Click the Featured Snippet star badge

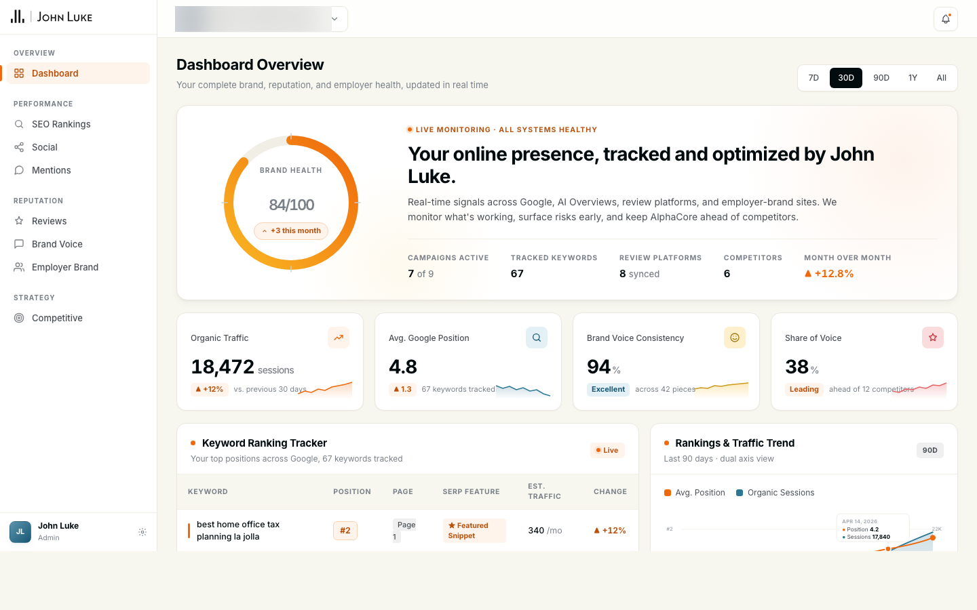click(x=474, y=531)
